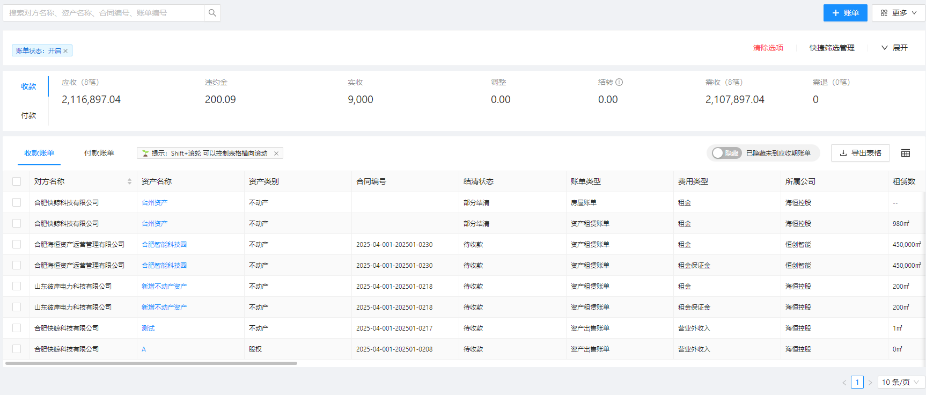Click the search magnifier icon

click(x=212, y=13)
